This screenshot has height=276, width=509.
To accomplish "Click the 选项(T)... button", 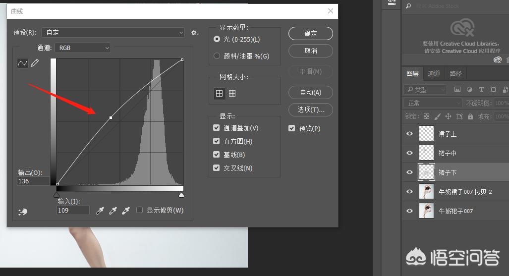I will pos(311,110).
